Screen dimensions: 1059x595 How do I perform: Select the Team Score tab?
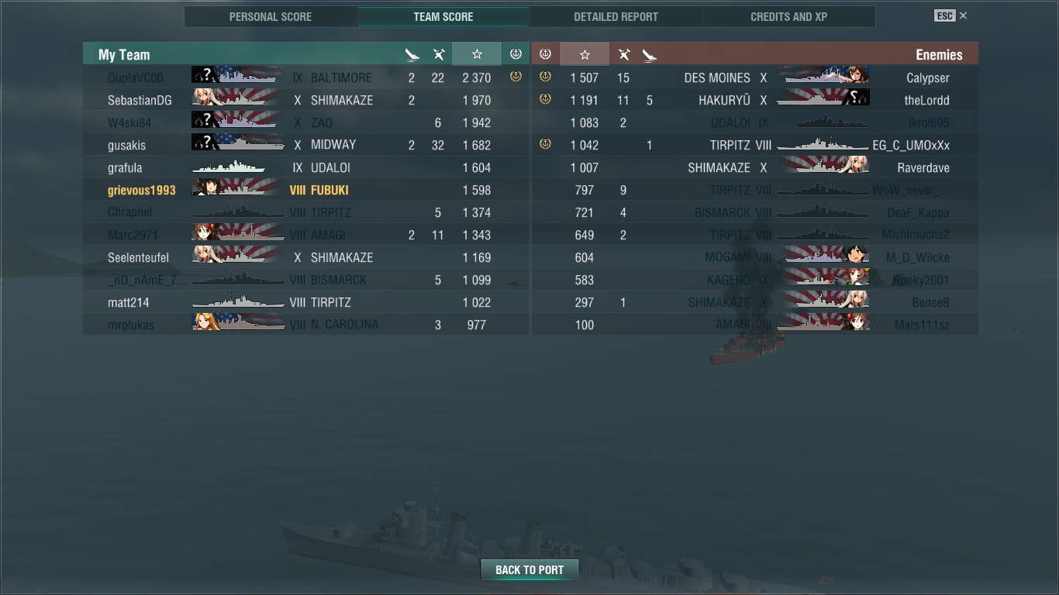click(443, 16)
